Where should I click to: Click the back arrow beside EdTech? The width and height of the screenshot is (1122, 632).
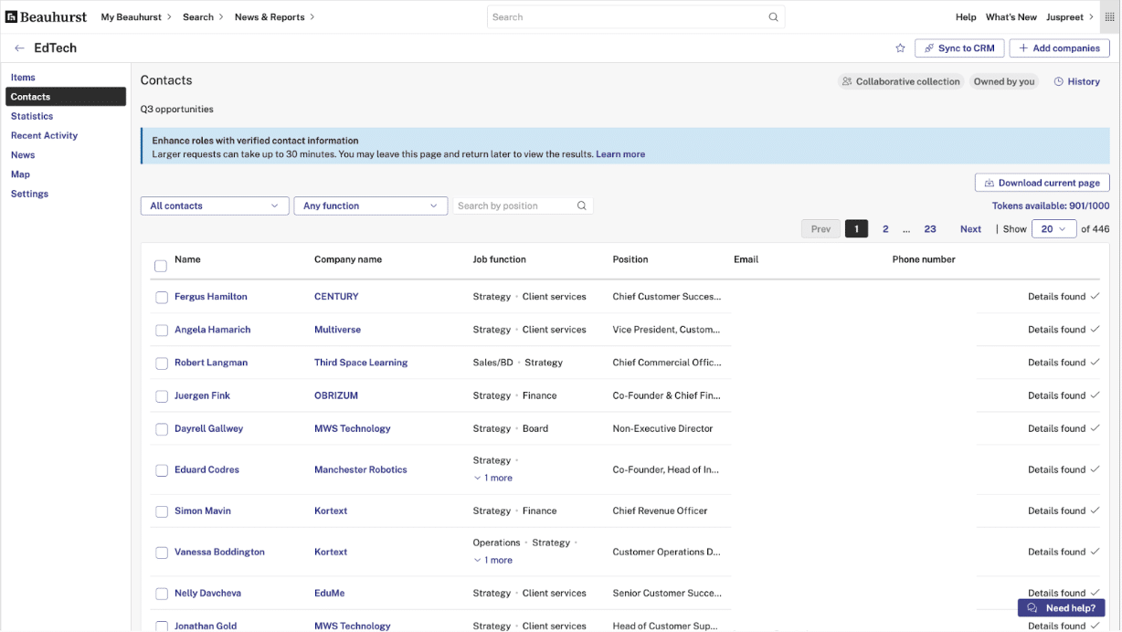point(19,48)
